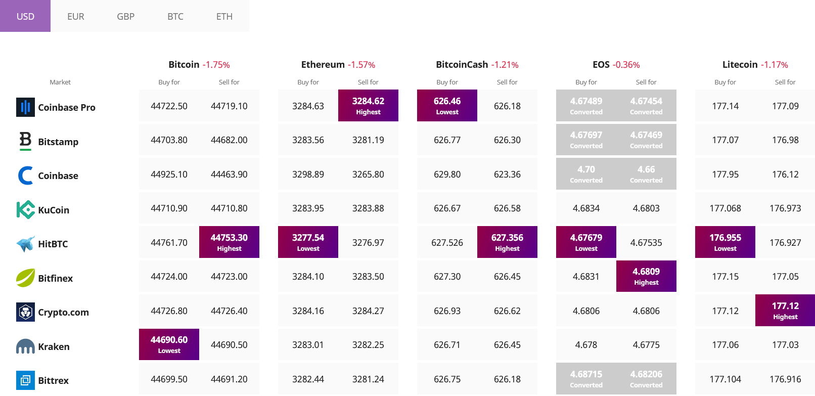Viewport: 815px width, 396px height.
Task: Click KuCoin Ethereum buy price 3283.95
Action: [308, 208]
